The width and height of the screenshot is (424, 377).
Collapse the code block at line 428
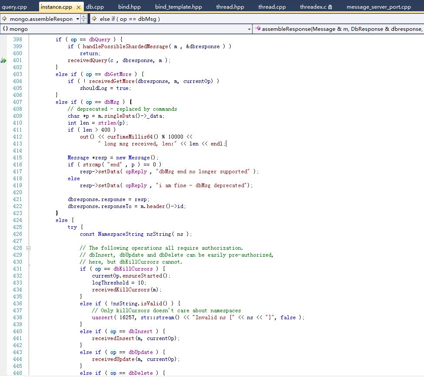(28, 248)
